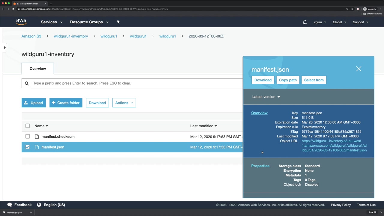Image resolution: width=384 pixels, height=216 pixels.
Task: Open the Resource Groups dropdown
Action: [89, 22]
